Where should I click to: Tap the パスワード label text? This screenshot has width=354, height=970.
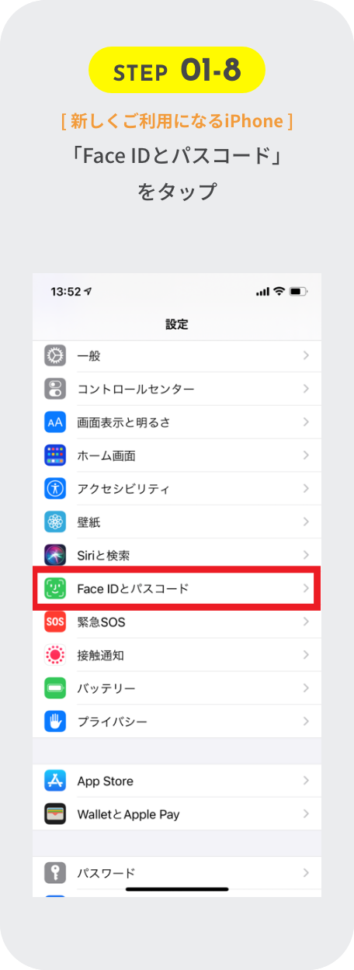point(106,874)
